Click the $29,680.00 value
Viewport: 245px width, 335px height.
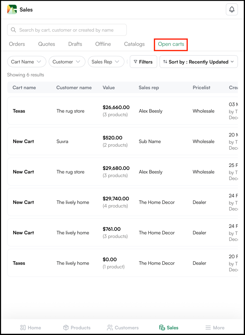(116, 168)
